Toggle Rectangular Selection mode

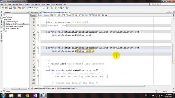[x=76, y=15]
